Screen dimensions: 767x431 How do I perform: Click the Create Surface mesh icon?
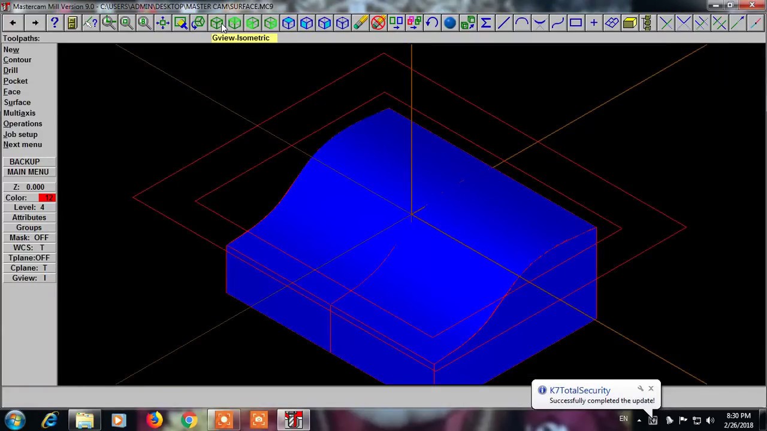[x=612, y=23]
